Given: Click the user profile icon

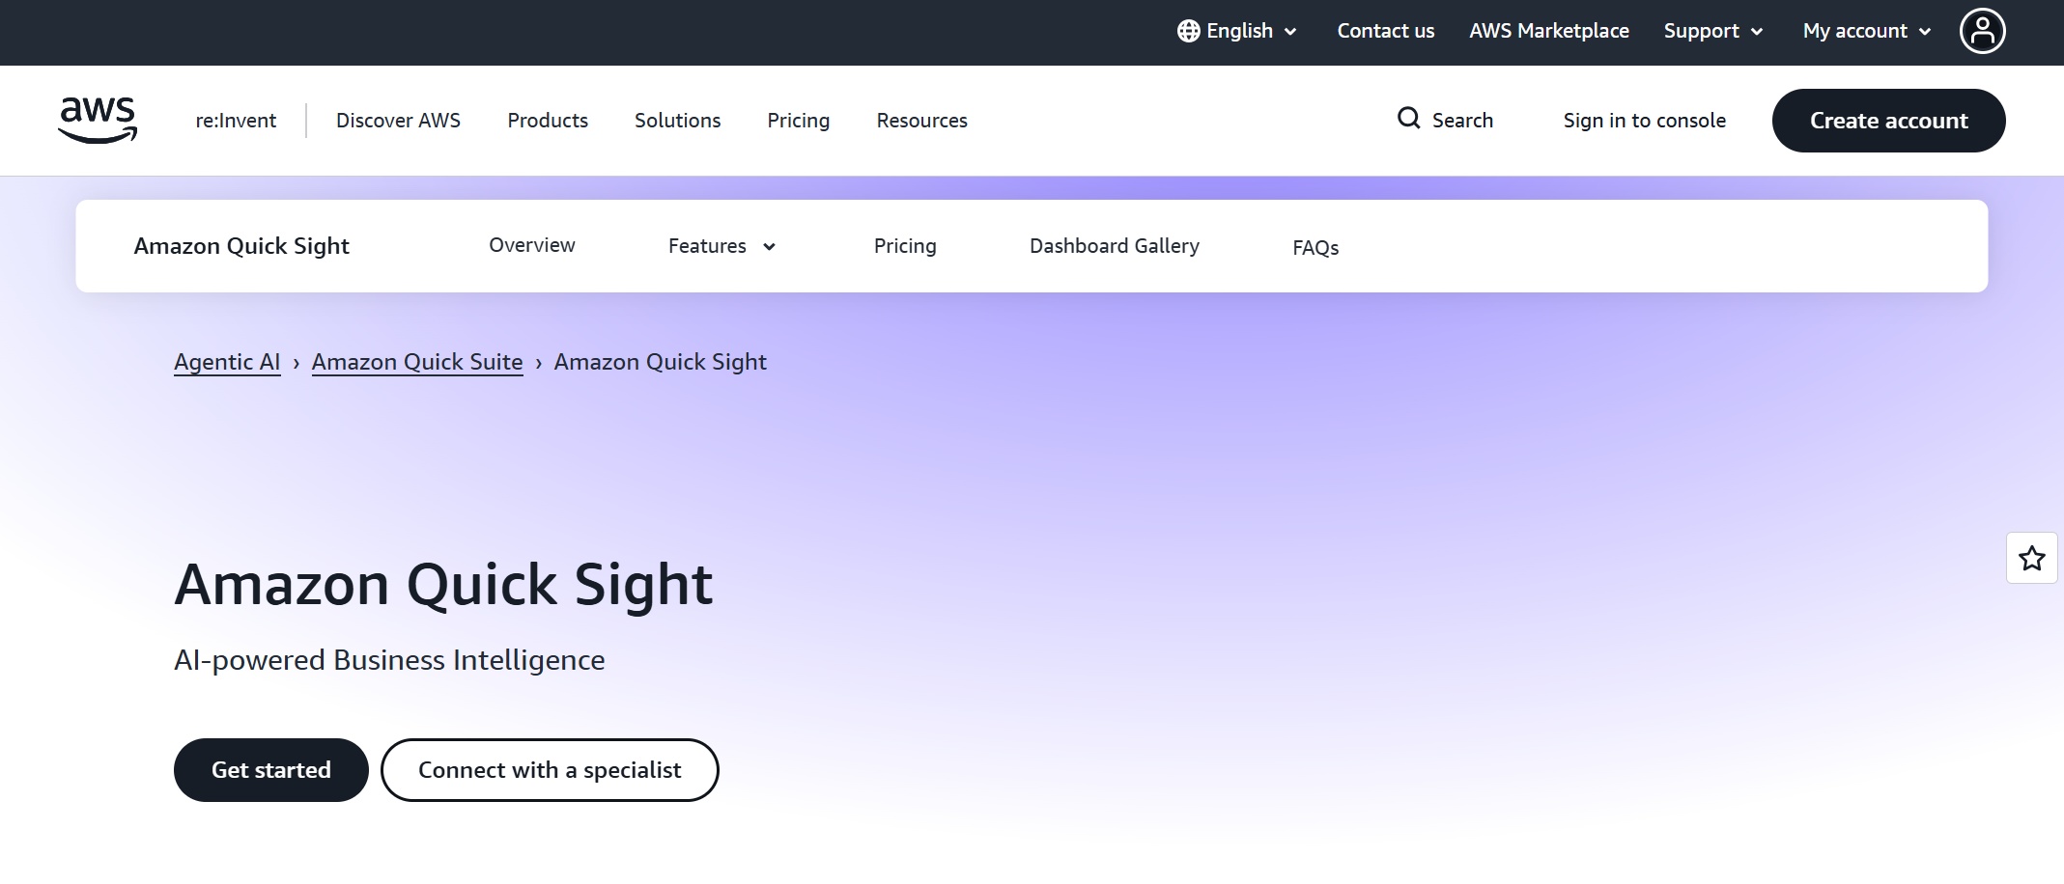Looking at the screenshot, I should click(1983, 31).
